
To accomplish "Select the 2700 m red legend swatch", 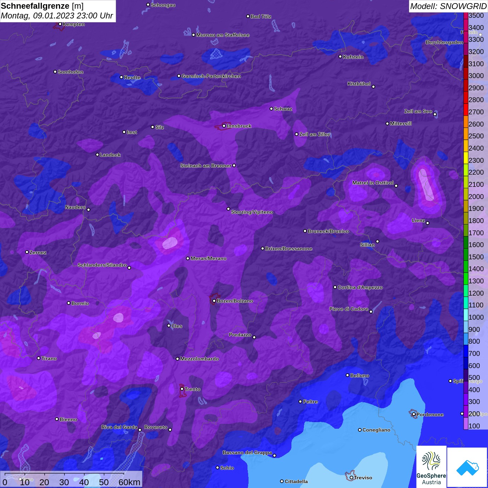I will [x=466, y=109].
